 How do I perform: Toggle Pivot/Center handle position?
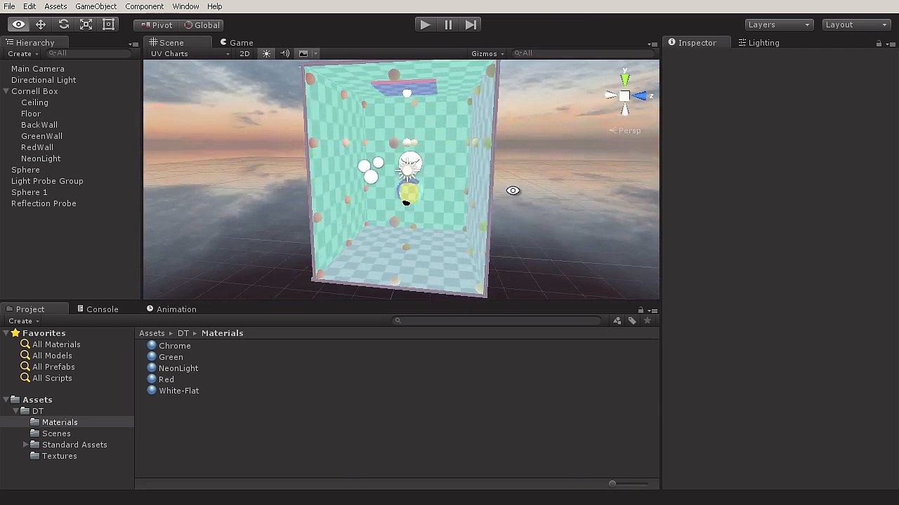tap(156, 25)
